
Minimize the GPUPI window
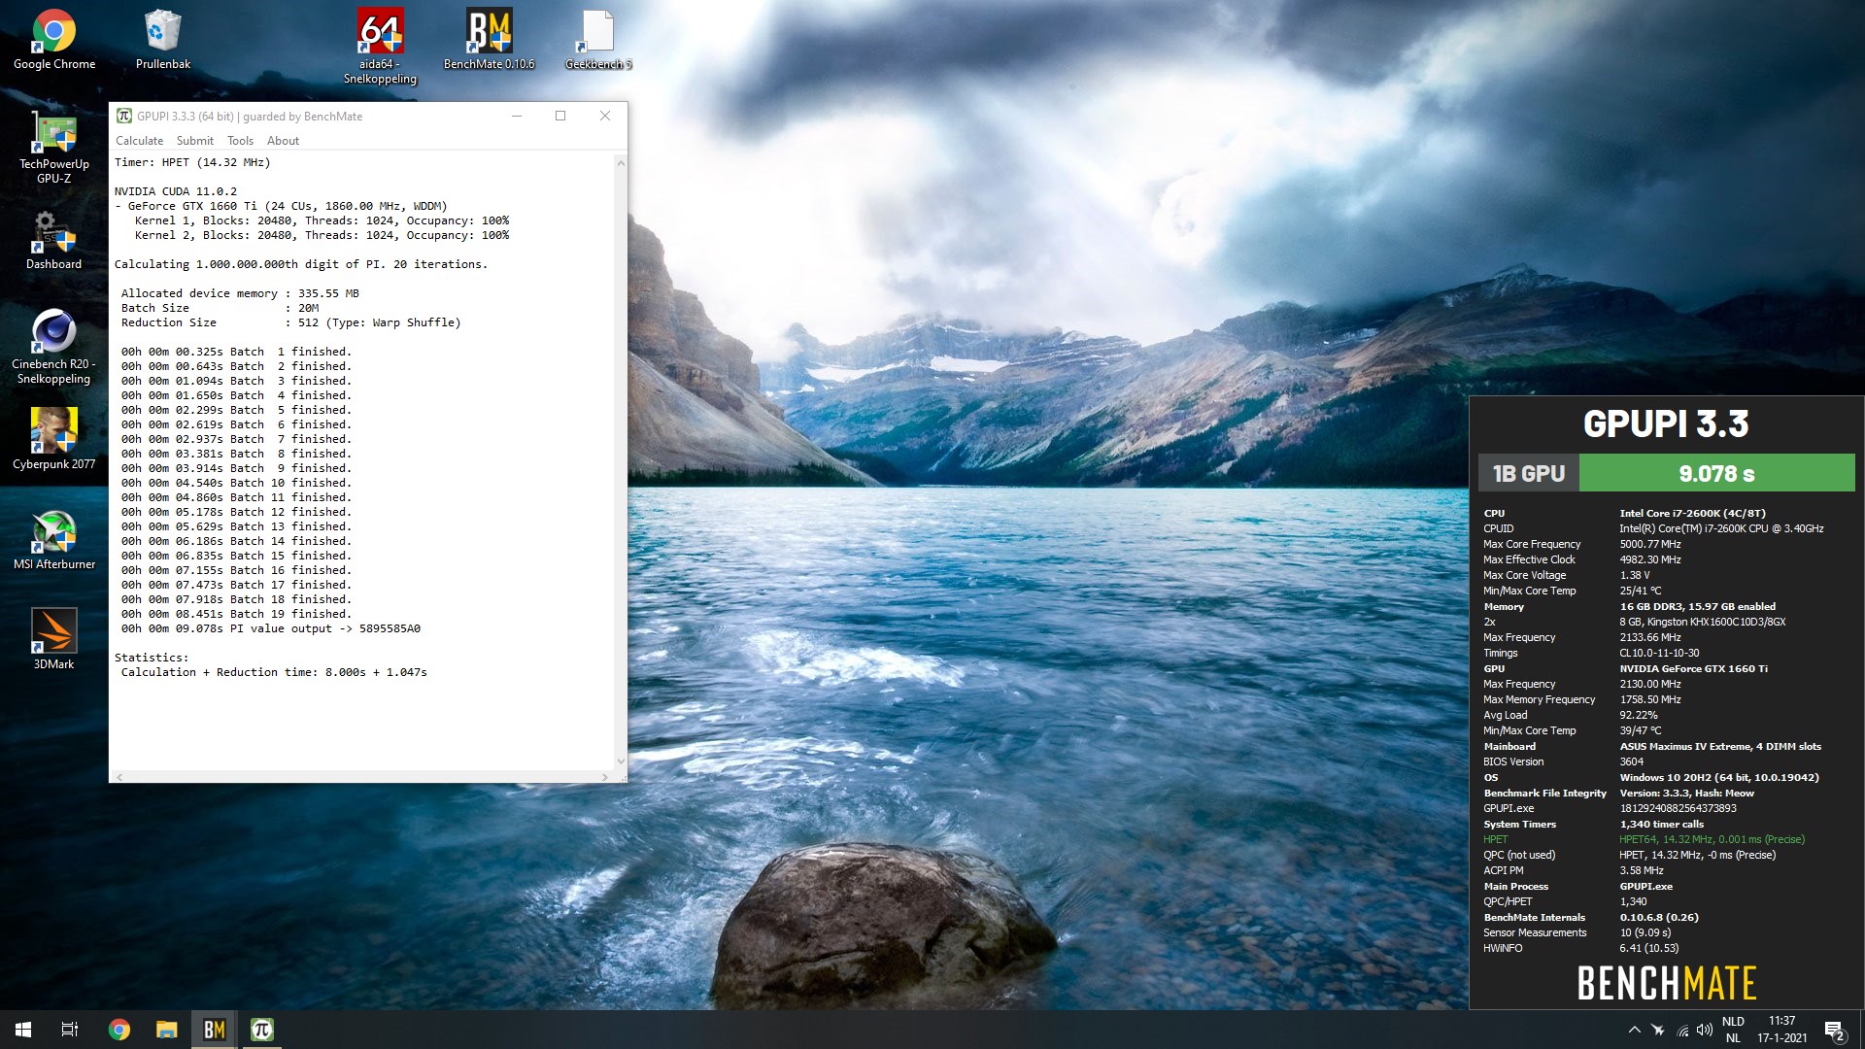517,116
